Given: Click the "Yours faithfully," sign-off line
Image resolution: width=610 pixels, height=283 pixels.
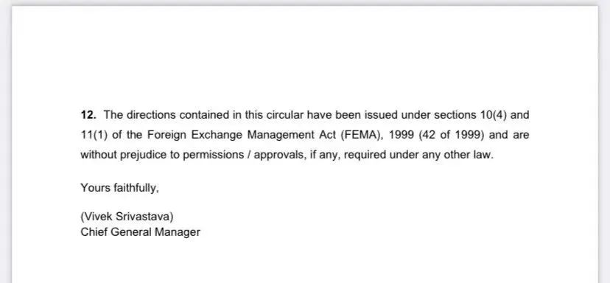Looking at the screenshot, I should (x=120, y=188).
